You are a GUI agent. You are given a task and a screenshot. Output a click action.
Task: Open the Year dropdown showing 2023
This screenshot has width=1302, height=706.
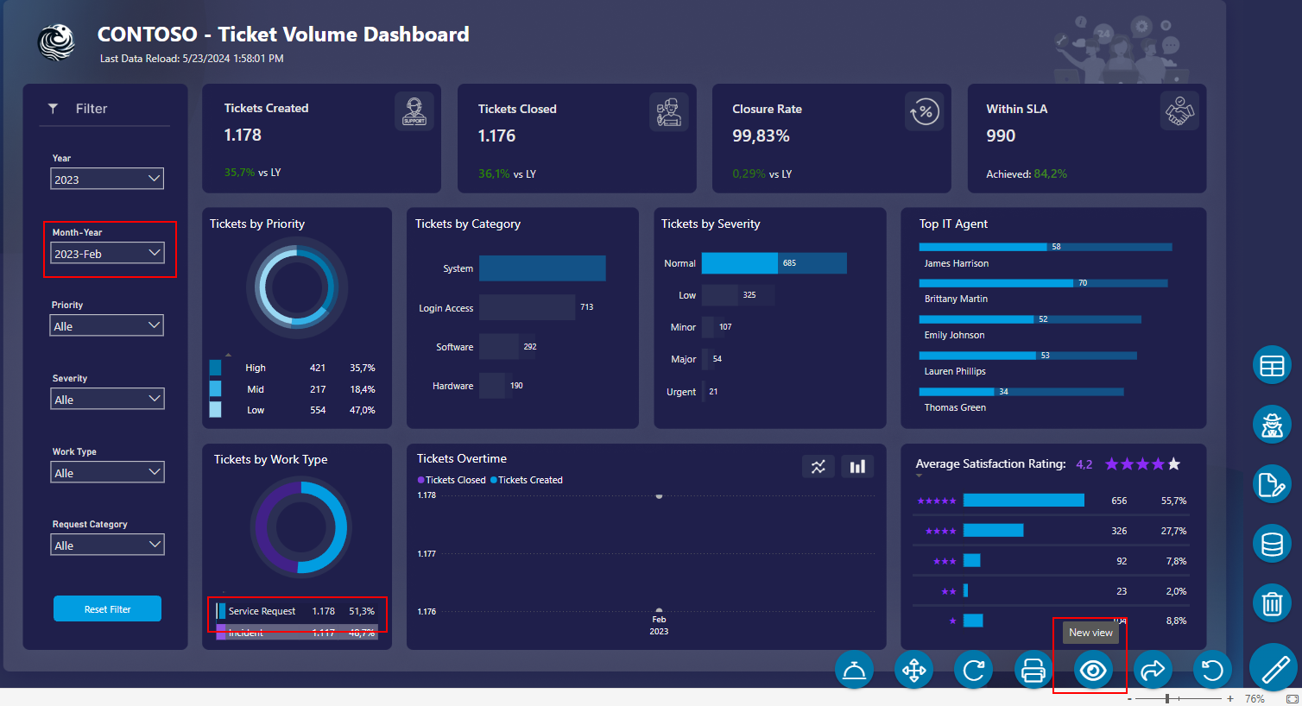coord(107,179)
